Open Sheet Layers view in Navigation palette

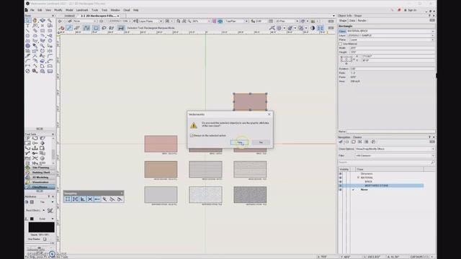(354, 142)
